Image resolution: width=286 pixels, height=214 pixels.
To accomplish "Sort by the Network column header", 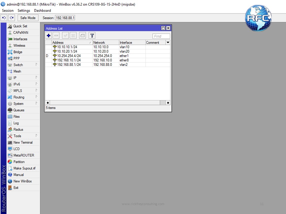I will click(x=106, y=43).
